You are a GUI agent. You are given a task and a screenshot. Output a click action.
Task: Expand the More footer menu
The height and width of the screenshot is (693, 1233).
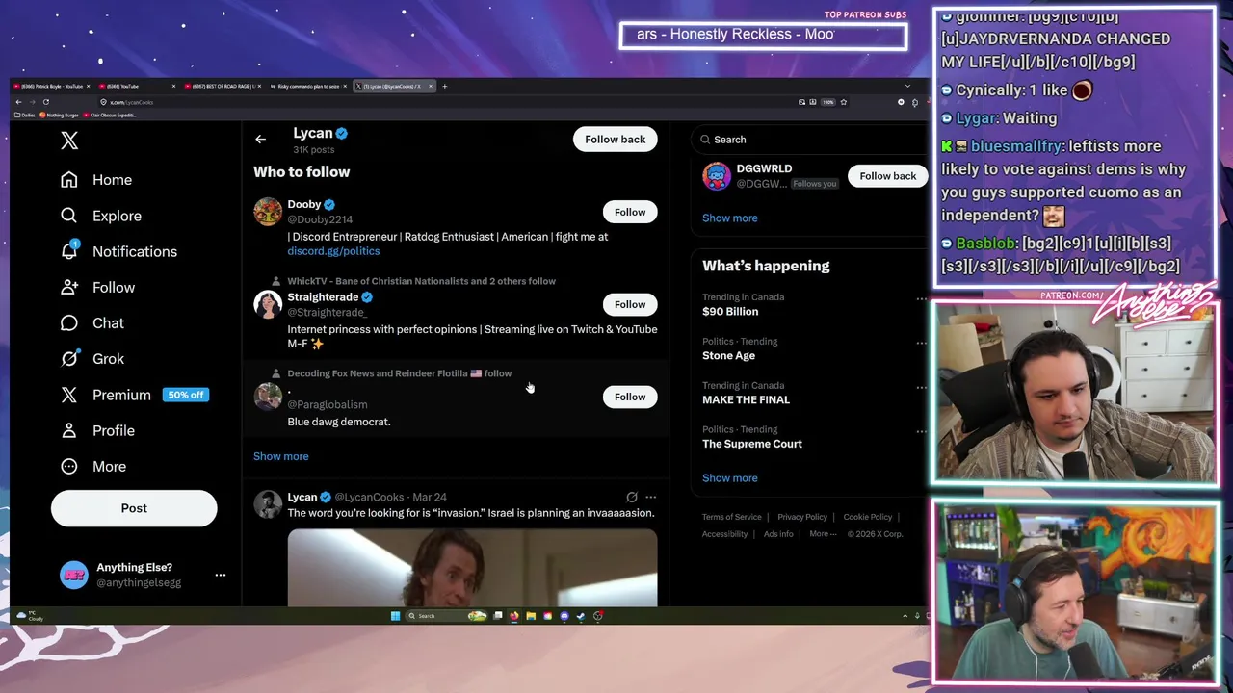tap(822, 534)
